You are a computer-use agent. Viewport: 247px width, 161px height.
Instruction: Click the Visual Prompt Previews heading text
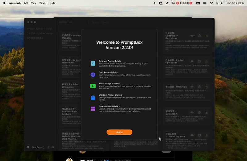[109, 84]
